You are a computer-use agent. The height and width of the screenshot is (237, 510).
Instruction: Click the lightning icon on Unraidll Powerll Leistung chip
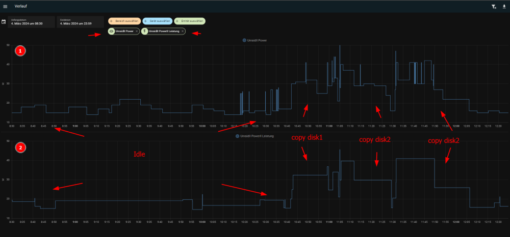145,31
